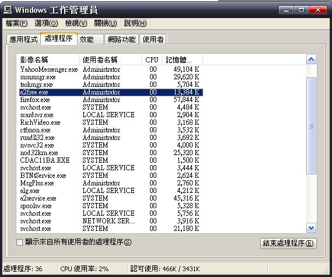Click the 21,180 K memory value
The image size is (332, 277).
click(186, 229)
